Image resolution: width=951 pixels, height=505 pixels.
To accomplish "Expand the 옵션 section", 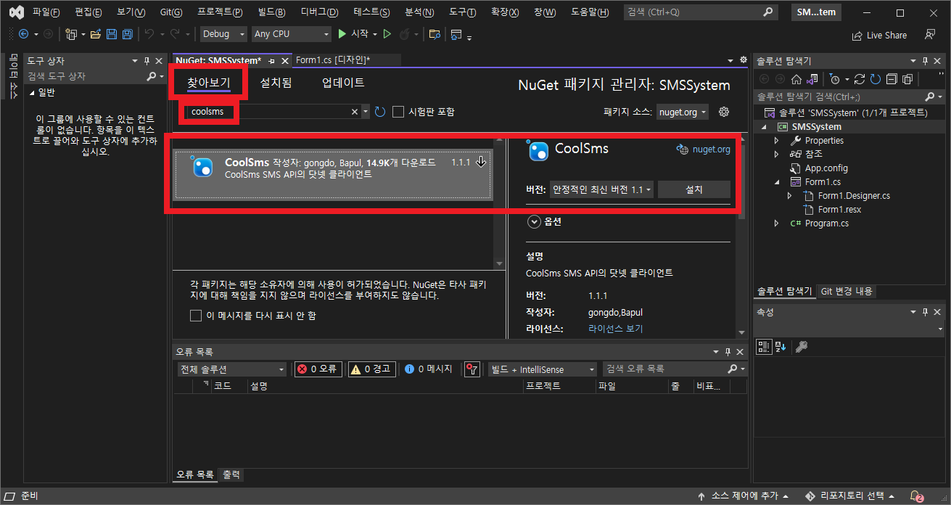I will click(535, 222).
